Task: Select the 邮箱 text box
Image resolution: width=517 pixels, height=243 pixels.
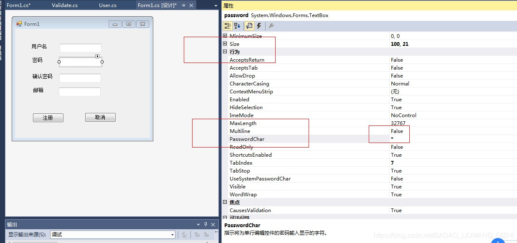Action: (80, 92)
